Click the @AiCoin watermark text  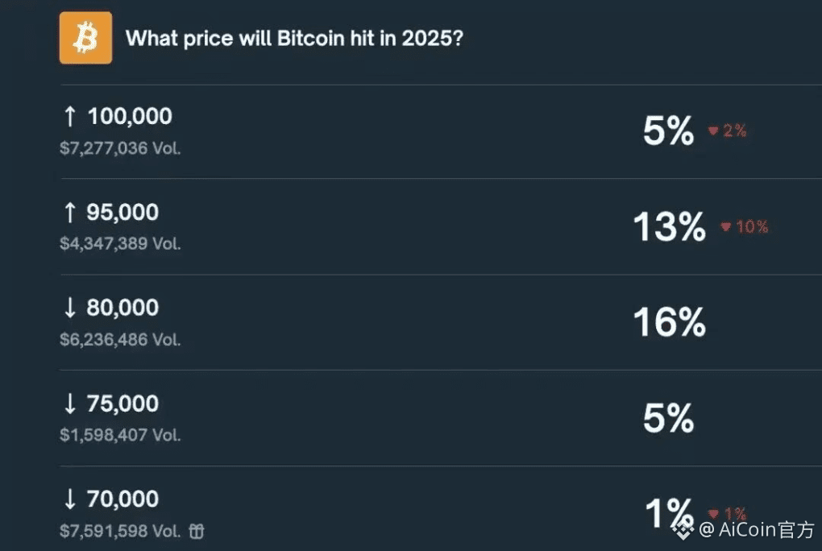coord(756,530)
